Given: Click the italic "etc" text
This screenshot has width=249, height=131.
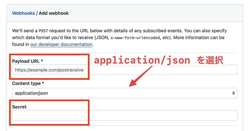Looking at the screenshot, I should click(166, 37).
